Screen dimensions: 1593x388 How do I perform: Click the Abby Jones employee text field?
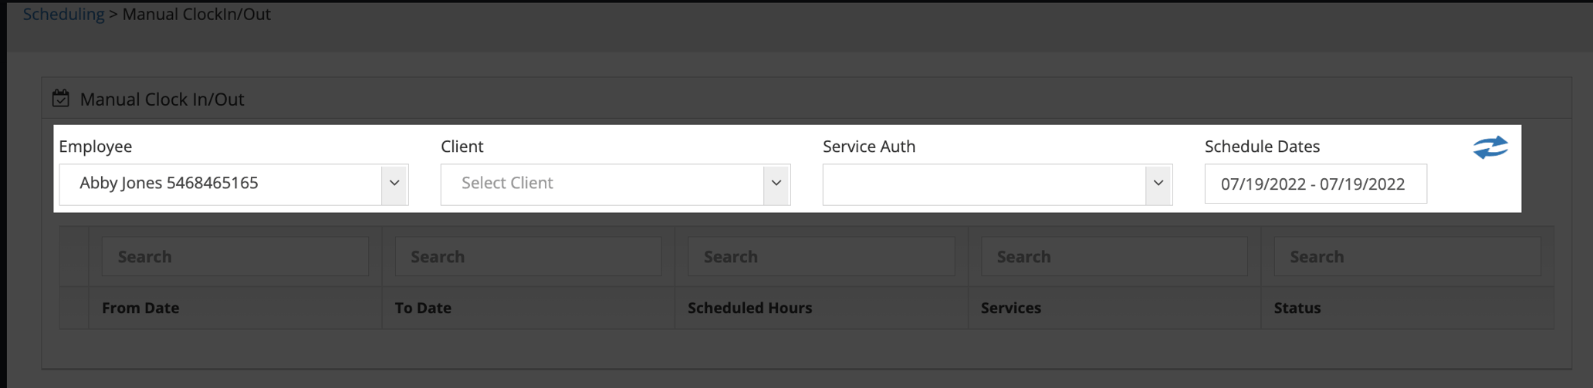[x=220, y=184]
